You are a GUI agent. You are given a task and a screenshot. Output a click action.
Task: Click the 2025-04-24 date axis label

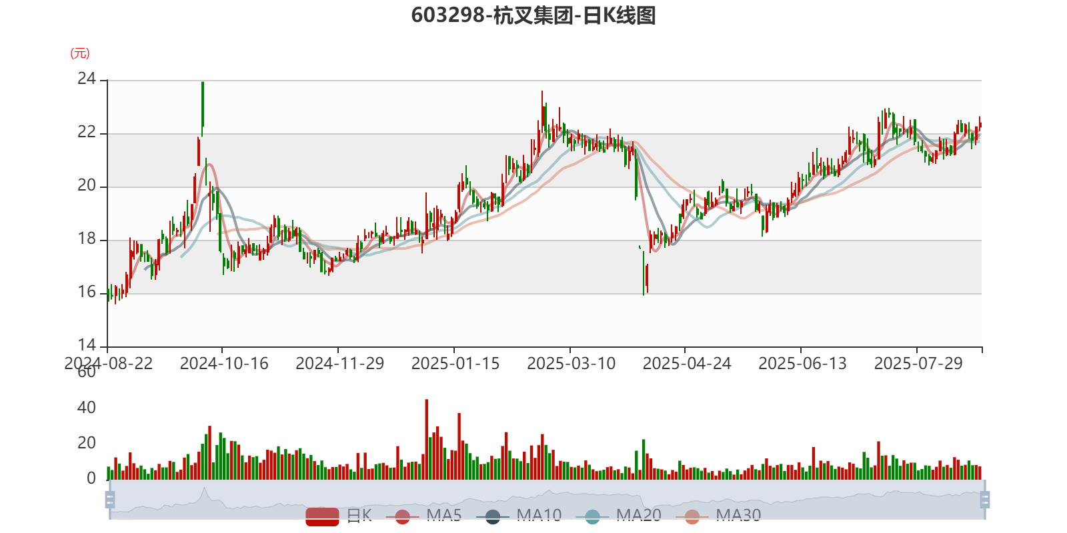[687, 364]
